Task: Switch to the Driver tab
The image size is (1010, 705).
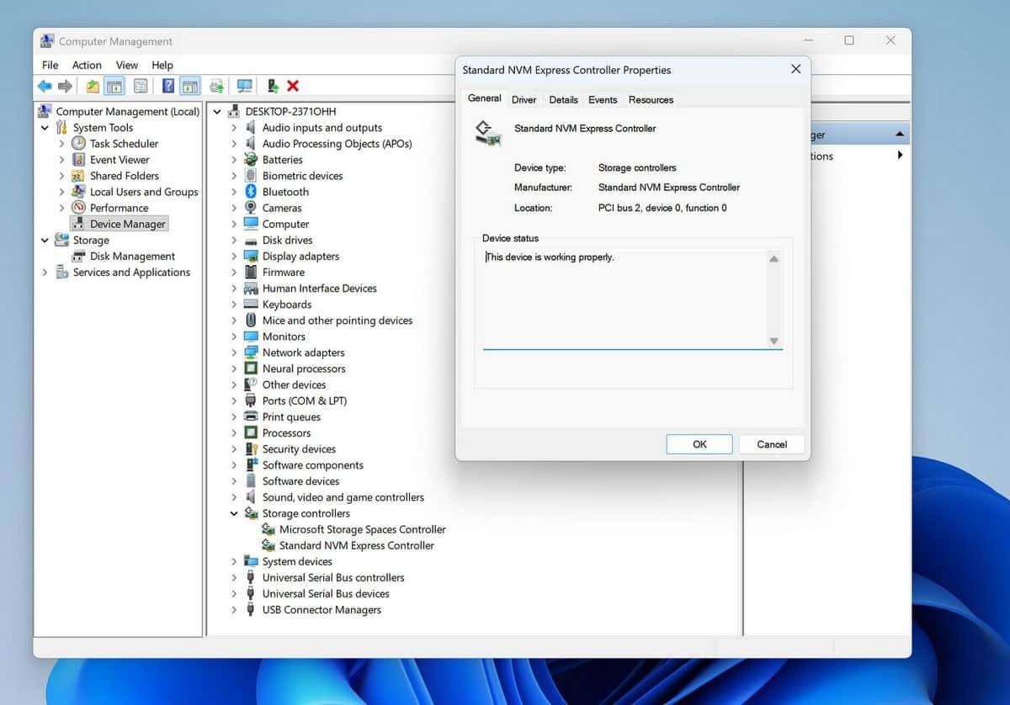Action: pyautogui.click(x=524, y=99)
